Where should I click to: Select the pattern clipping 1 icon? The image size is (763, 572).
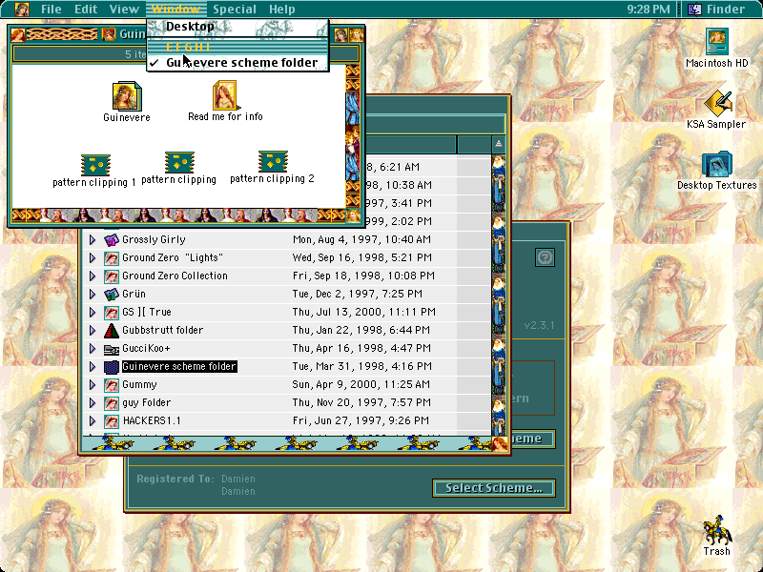point(95,165)
